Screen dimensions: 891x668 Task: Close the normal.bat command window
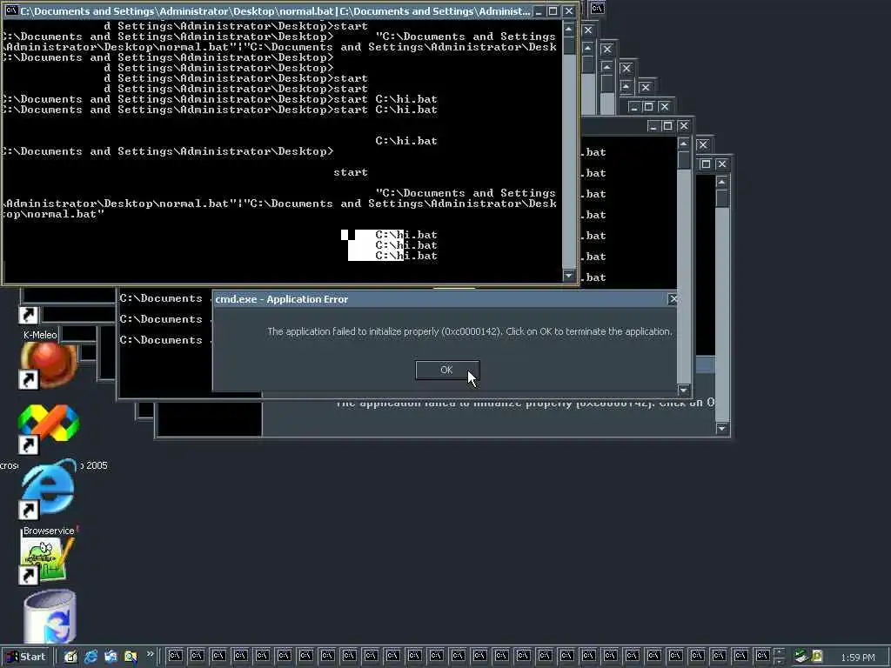[x=568, y=10]
